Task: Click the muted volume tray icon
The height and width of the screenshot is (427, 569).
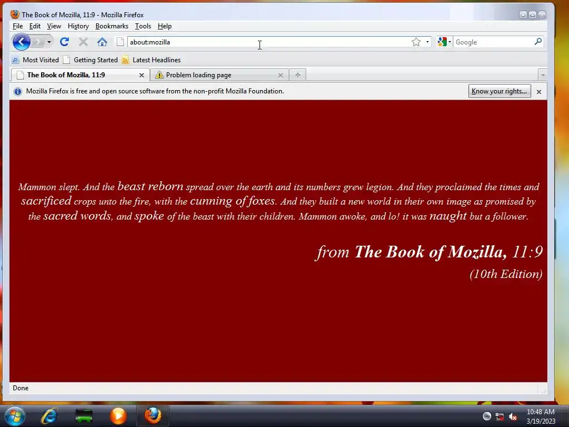Action: click(513, 417)
